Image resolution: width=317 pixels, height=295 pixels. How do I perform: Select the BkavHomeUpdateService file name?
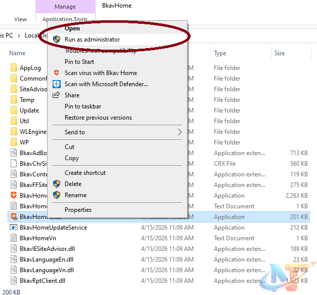coord(54,228)
